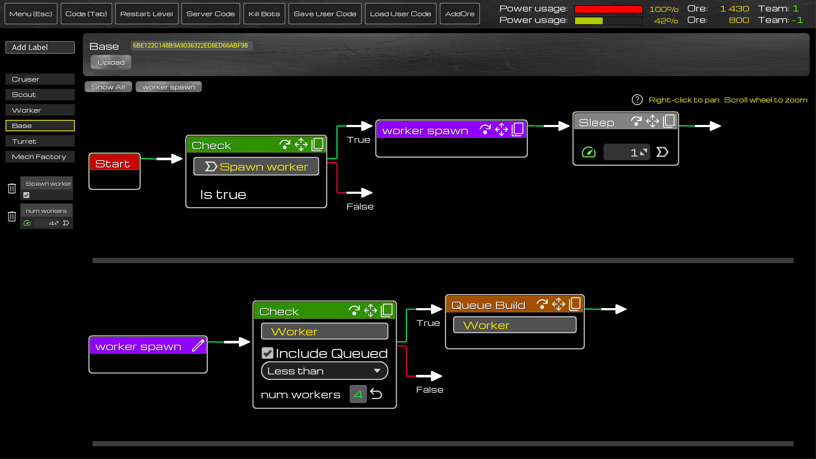Click undo arrow beside num workers value
Viewport: 816px width, 459px height.
(x=377, y=394)
